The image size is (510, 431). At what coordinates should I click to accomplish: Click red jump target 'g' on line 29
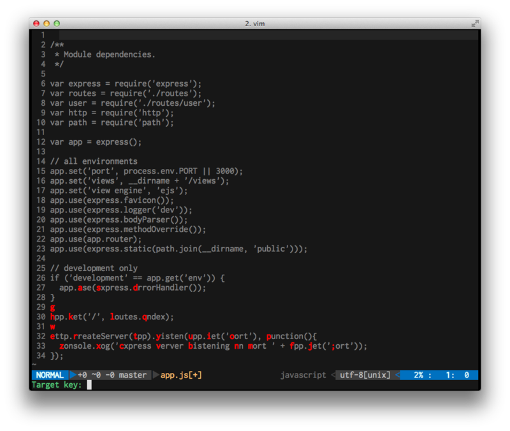click(x=53, y=308)
